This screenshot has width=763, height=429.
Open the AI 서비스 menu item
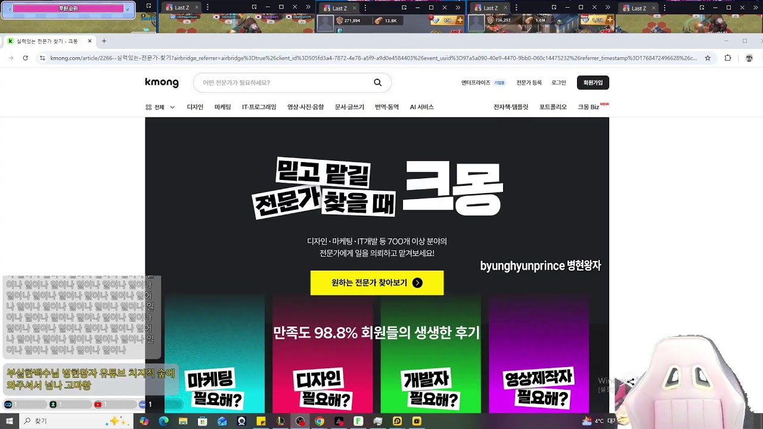click(x=421, y=107)
